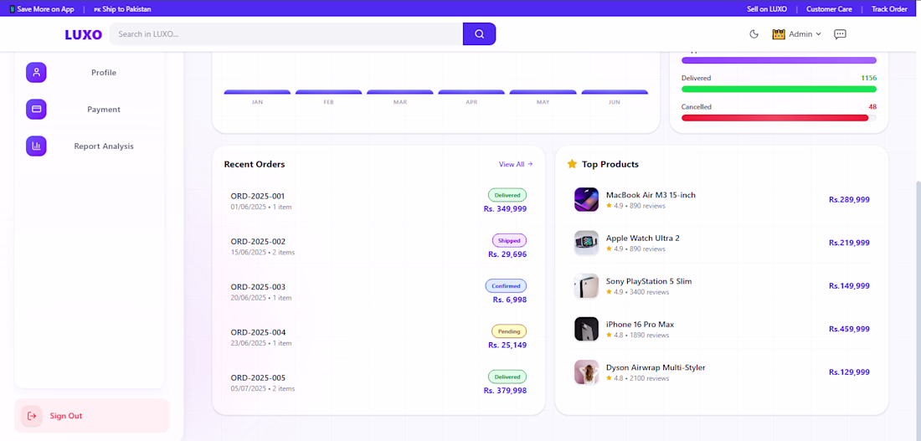
Task: Click MacBook Air M3 15-inch name
Action: point(651,195)
